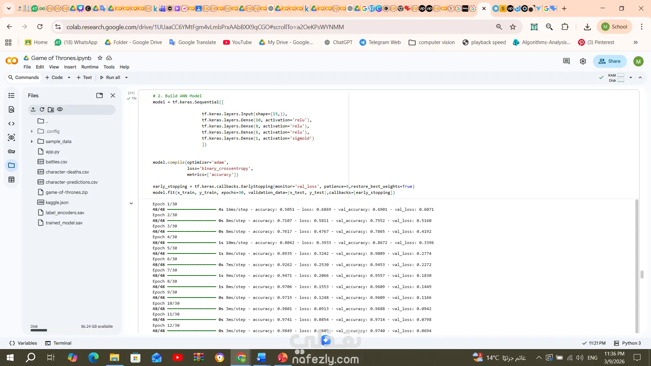Image resolution: width=651 pixels, height=366 pixels.
Task: Open the Insert menu
Action: [x=70, y=67]
